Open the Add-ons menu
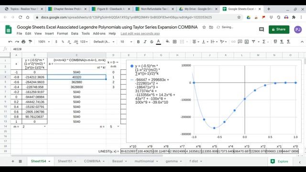Screen dimensions: 306x172 click(99, 33)
